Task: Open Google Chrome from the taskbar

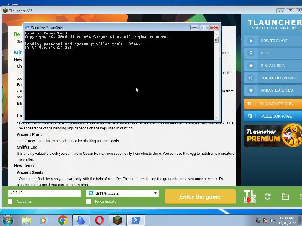Action: [x=63, y=220]
